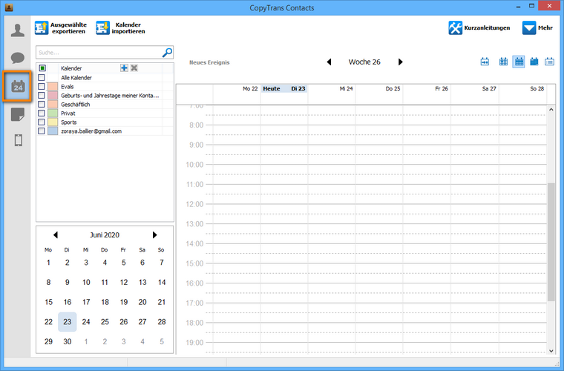564x371 pixels.
Task: Click the search magnifier icon
Action: pyautogui.click(x=167, y=53)
